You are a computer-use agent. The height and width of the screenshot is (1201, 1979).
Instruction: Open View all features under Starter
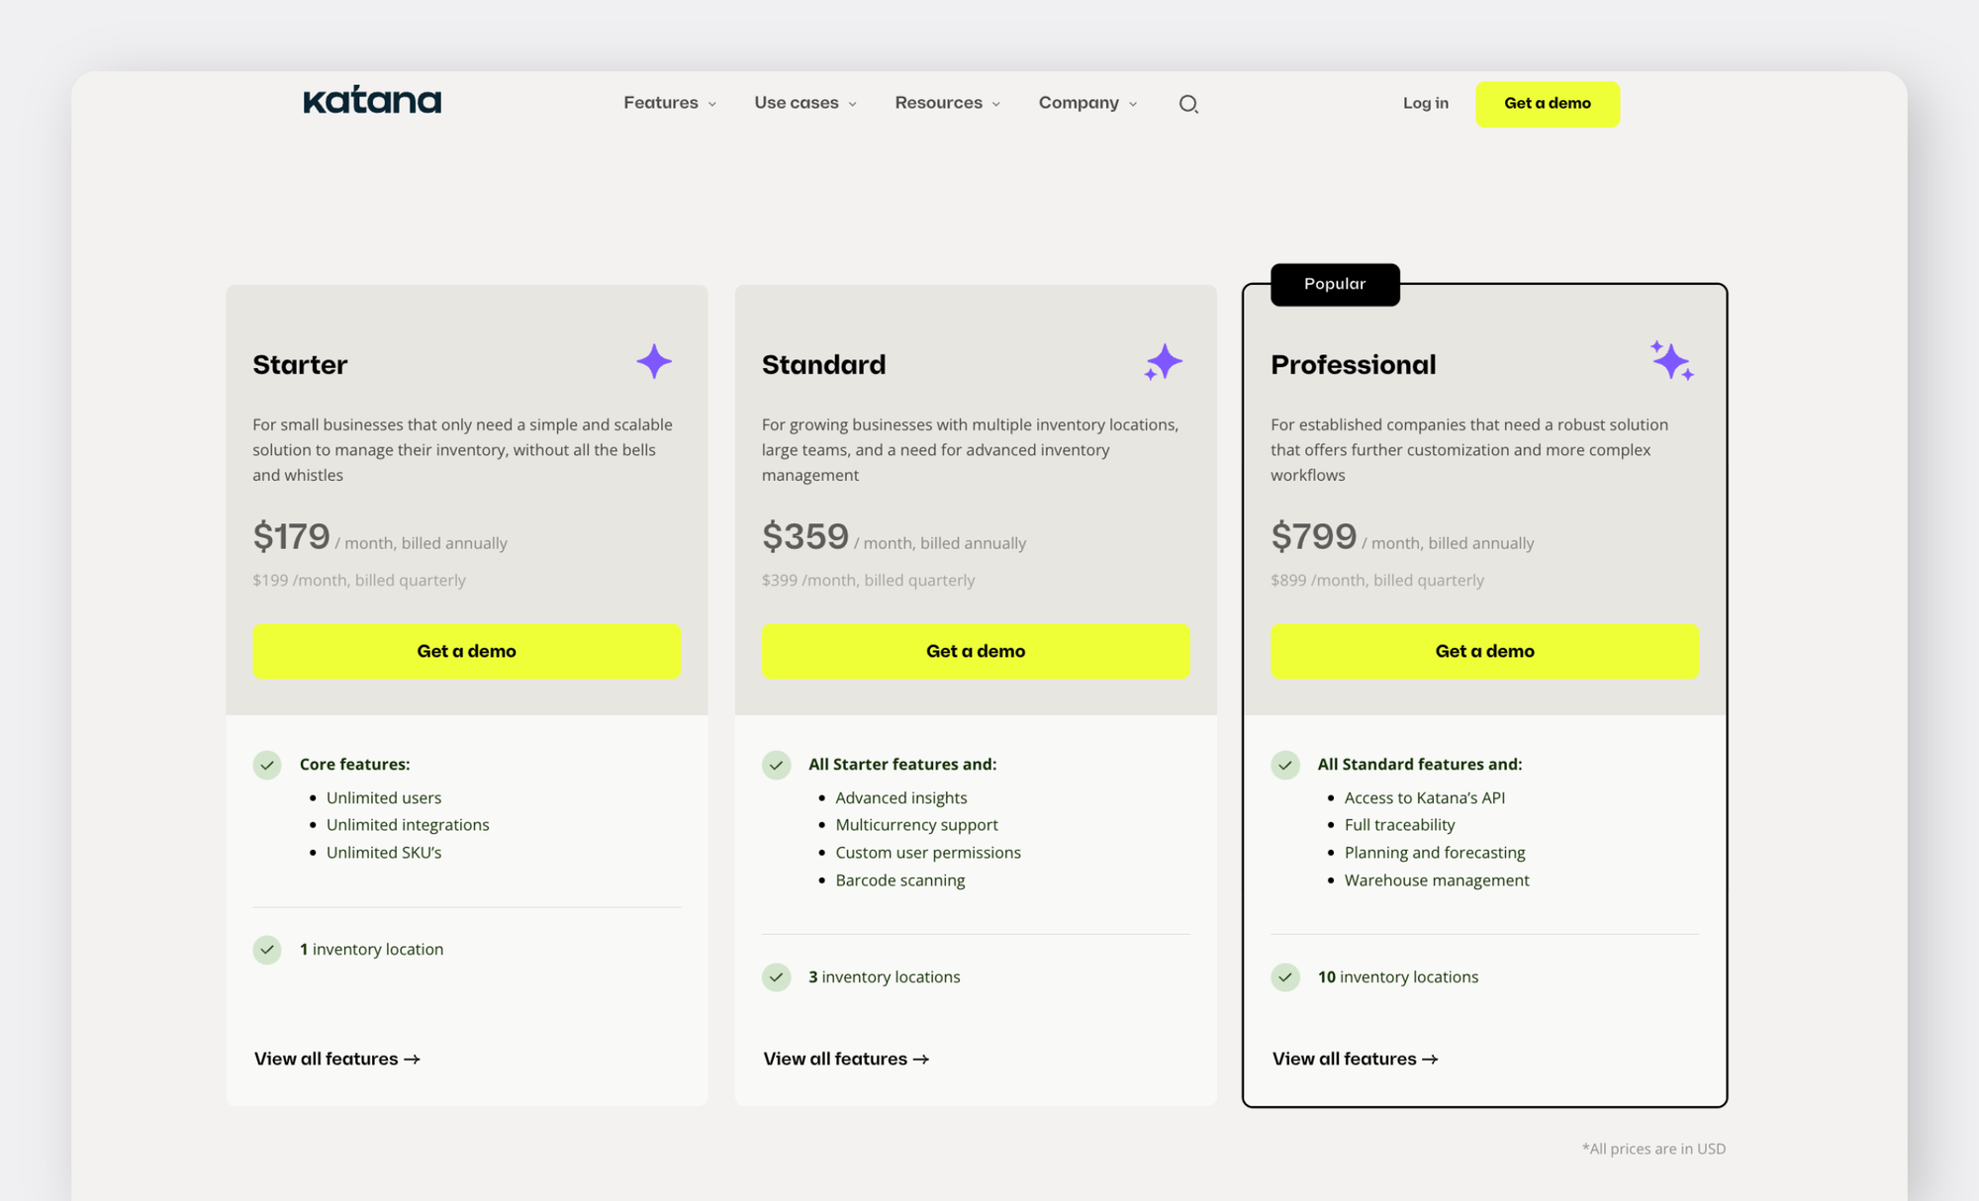click(x=335, y=1059)
